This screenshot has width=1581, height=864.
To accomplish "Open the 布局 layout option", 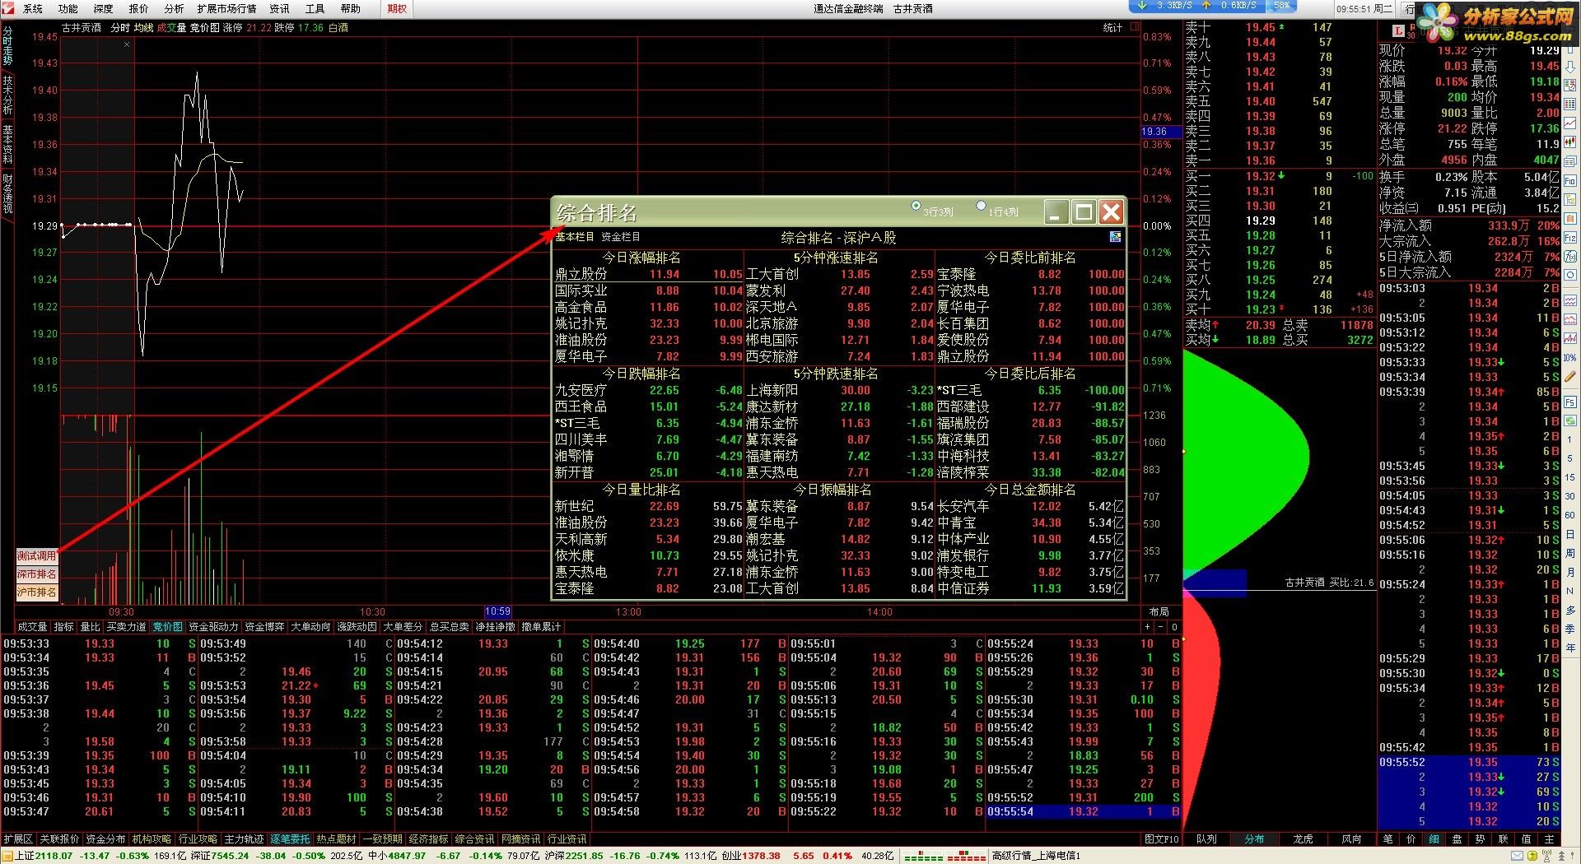I will 1159,612.
